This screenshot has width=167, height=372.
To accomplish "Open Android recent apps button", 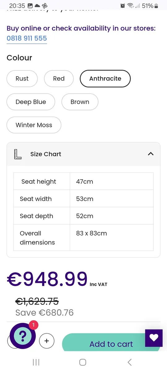I will [x=36, y=362].
